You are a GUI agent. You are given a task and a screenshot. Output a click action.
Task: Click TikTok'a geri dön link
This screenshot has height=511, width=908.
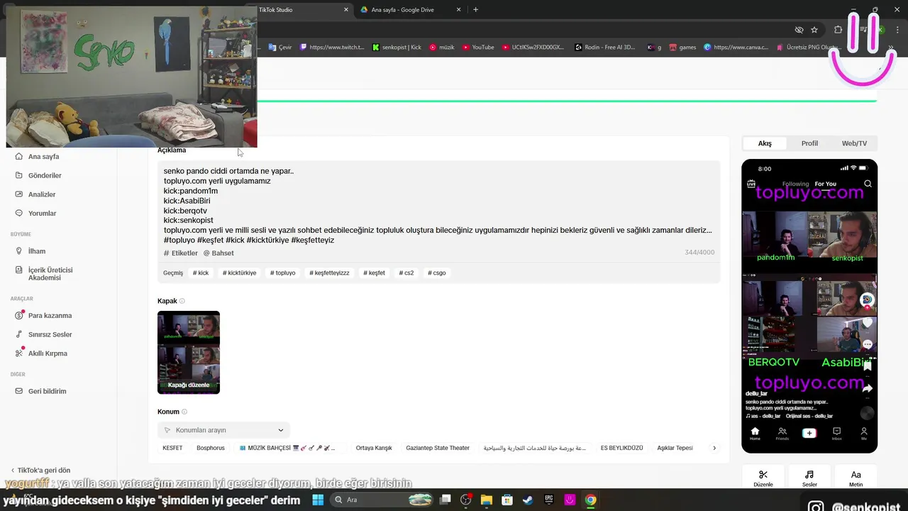pos(41,471)
